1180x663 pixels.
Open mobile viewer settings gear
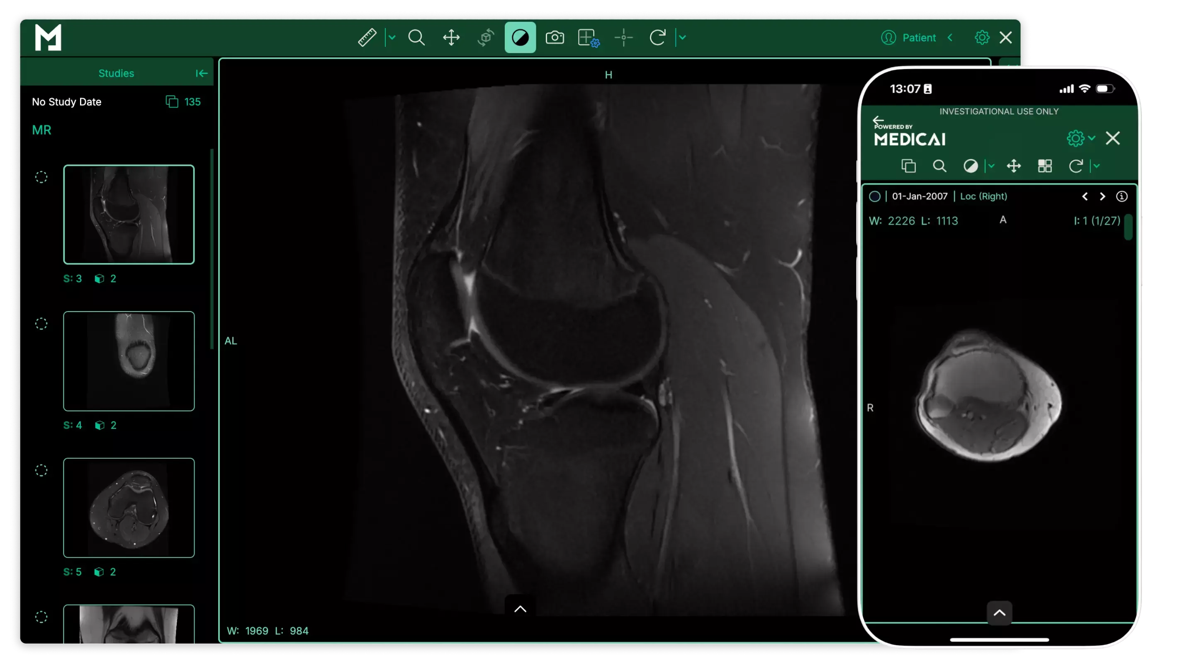click(1075, 138)
